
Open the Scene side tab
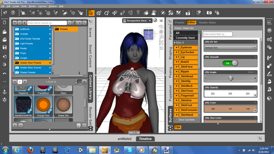coord(90,32)
